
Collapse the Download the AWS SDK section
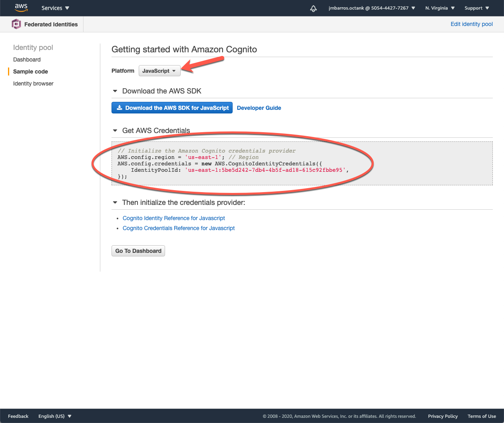(115, 91)
